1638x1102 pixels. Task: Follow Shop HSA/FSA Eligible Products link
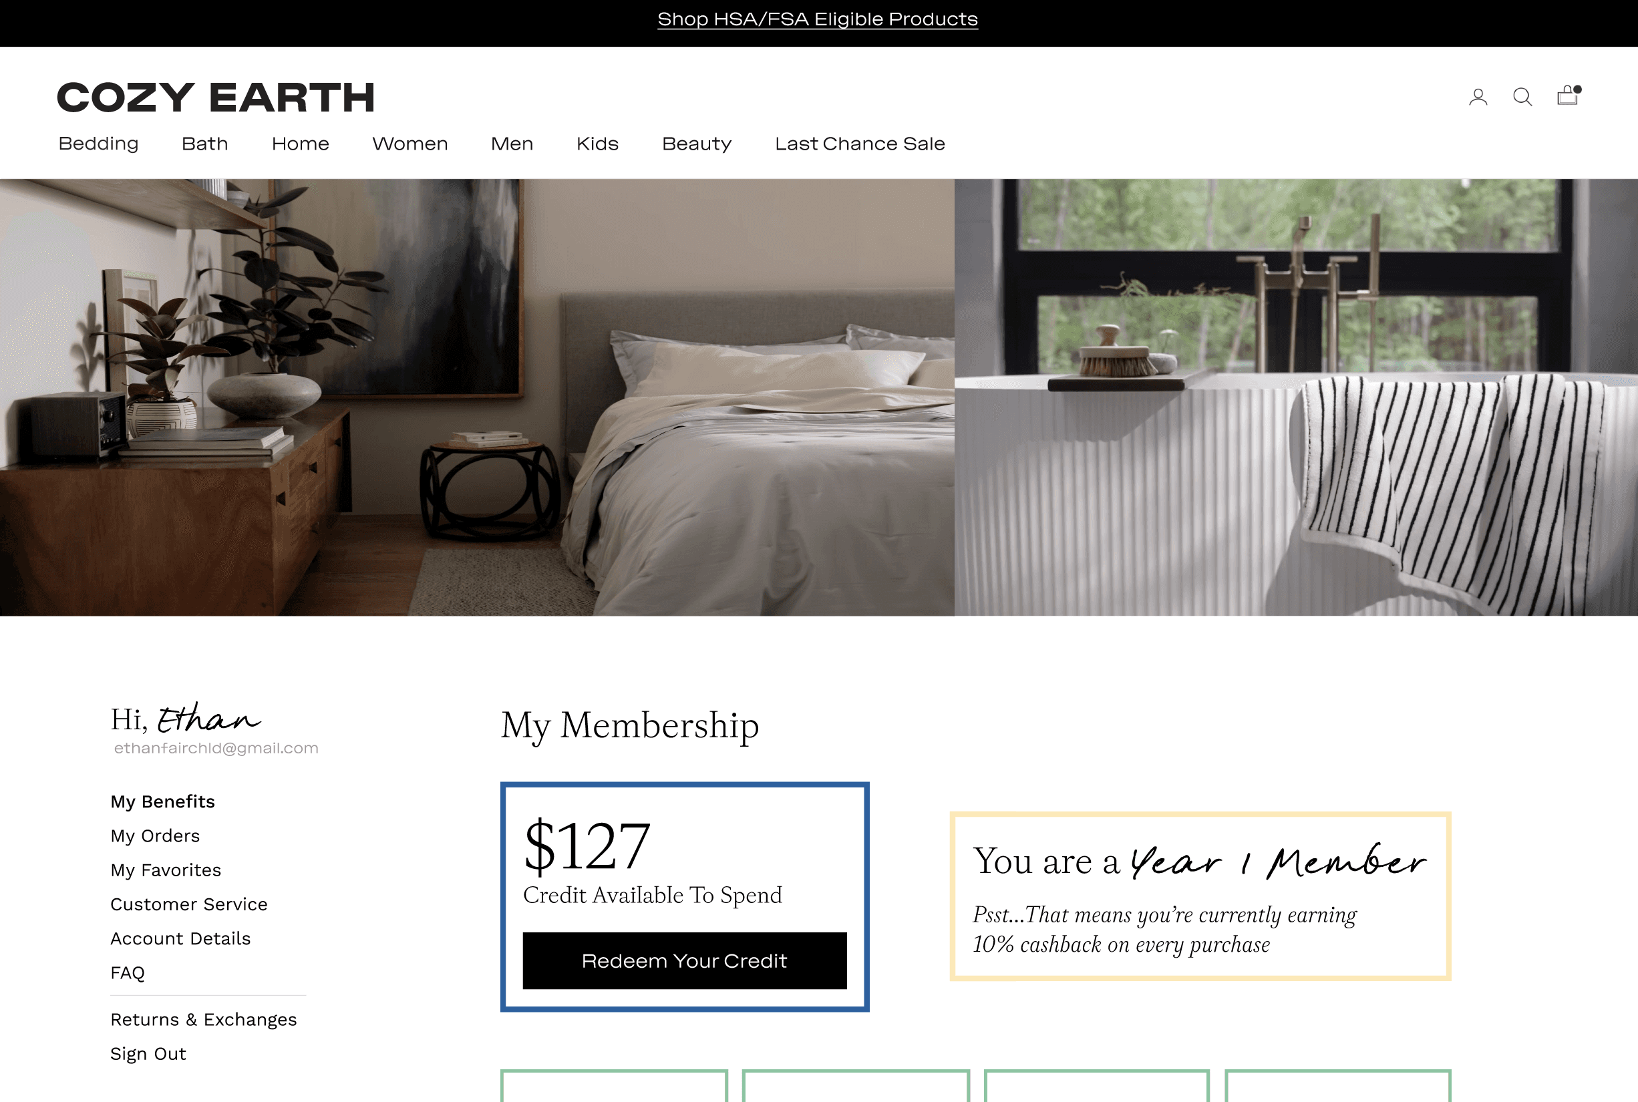(x=818, y=19)
